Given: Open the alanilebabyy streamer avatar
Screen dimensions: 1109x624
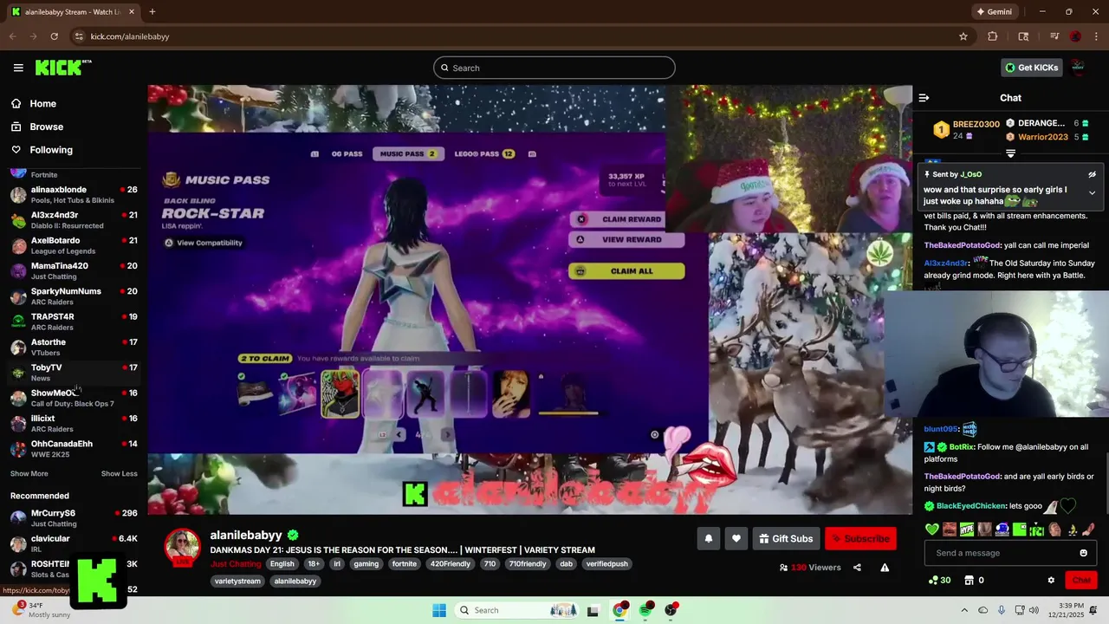Looking at the screenshot, I should pos(182,547).
